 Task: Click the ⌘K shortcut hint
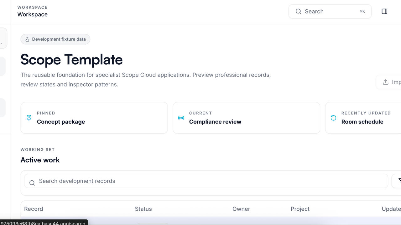point(362,12)
